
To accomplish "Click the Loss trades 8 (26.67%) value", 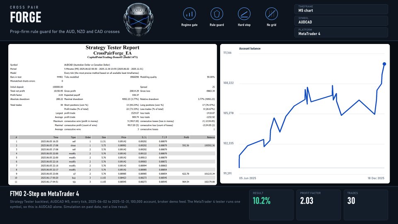I will 209,109.
